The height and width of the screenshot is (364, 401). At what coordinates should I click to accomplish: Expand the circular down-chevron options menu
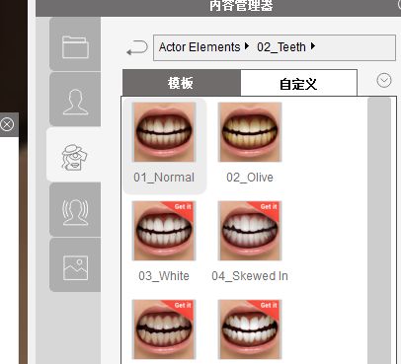[384, 80]
